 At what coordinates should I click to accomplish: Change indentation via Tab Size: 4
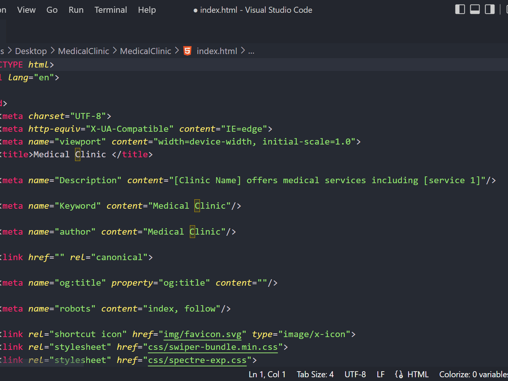pos(315,374)
